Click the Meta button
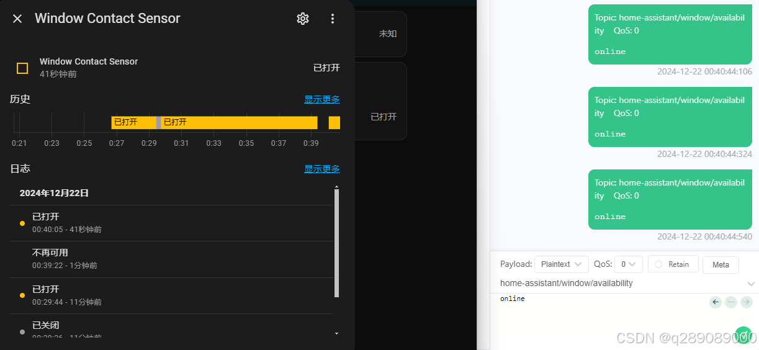The image size is (759, 350). click(x=721, y=264)
